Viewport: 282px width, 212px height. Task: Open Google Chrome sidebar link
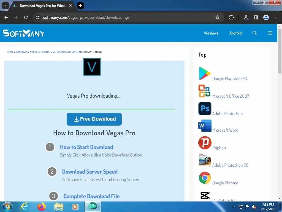pos(225,183)
